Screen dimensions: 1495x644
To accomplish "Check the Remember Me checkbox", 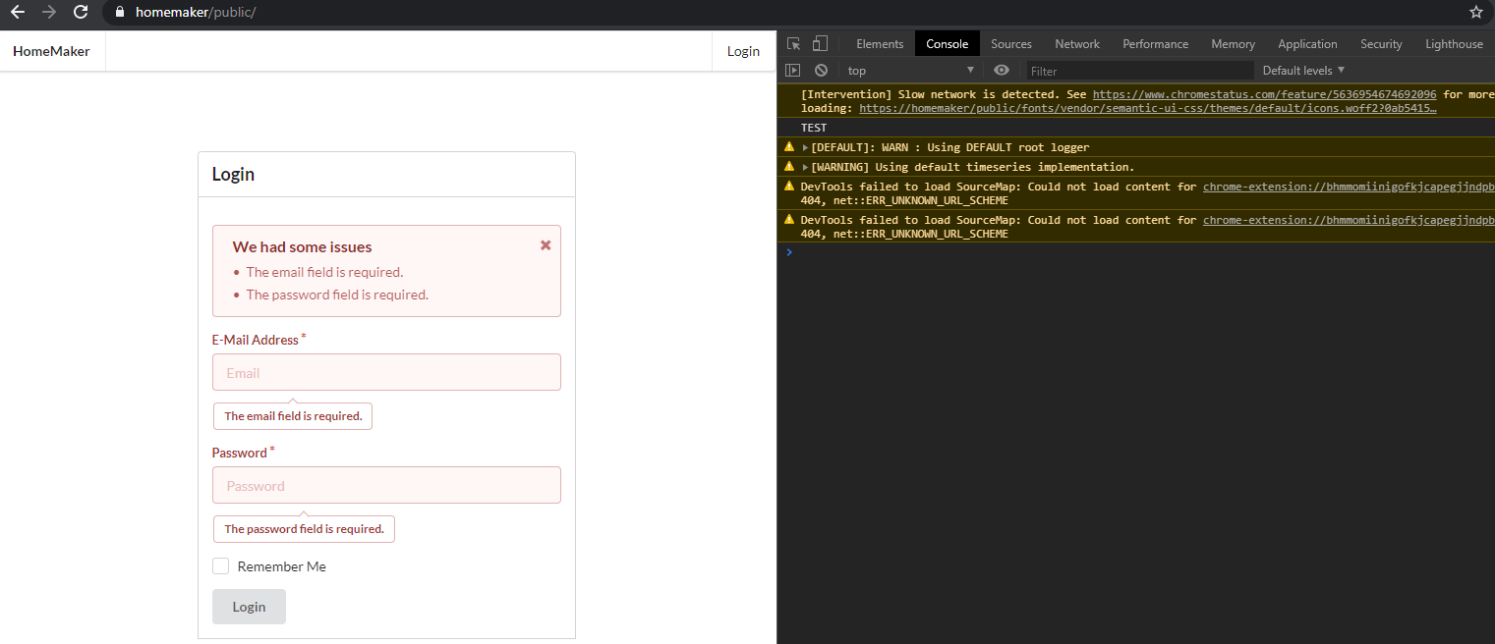I will click(x=221, y=566).
